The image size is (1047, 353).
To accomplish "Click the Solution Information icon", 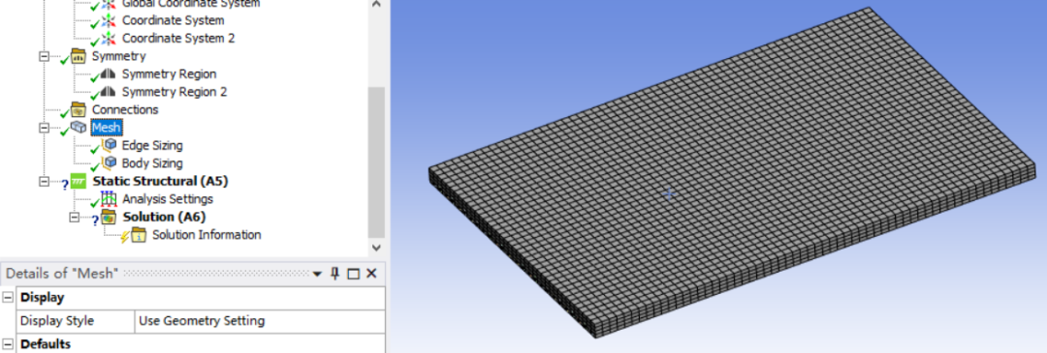I will coord(139,235).
